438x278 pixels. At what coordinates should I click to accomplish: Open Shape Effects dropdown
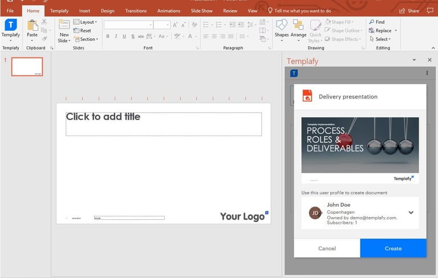343,39
